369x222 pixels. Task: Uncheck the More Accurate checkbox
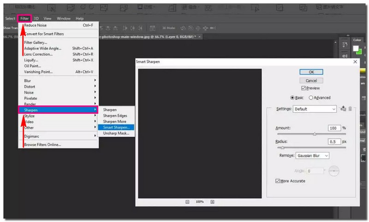click(277, 181)
